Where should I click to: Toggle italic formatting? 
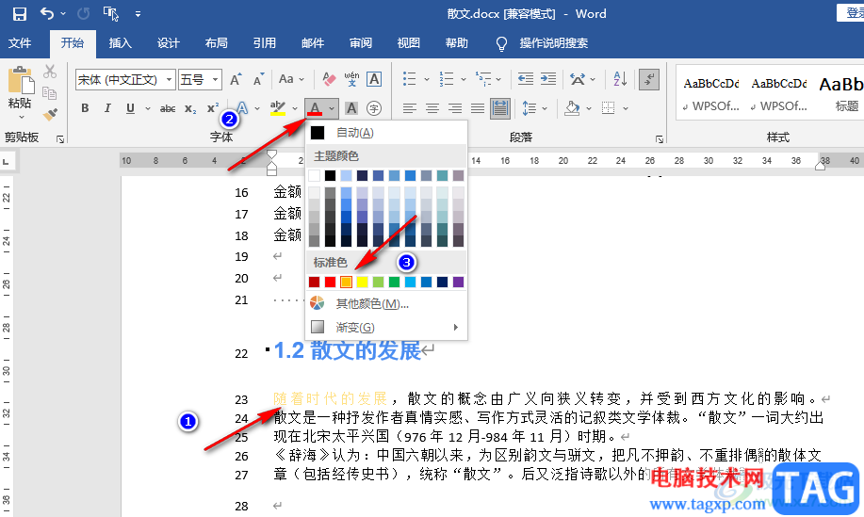107,108
